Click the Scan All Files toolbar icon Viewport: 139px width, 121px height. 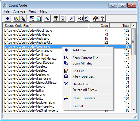click(23, 19)
